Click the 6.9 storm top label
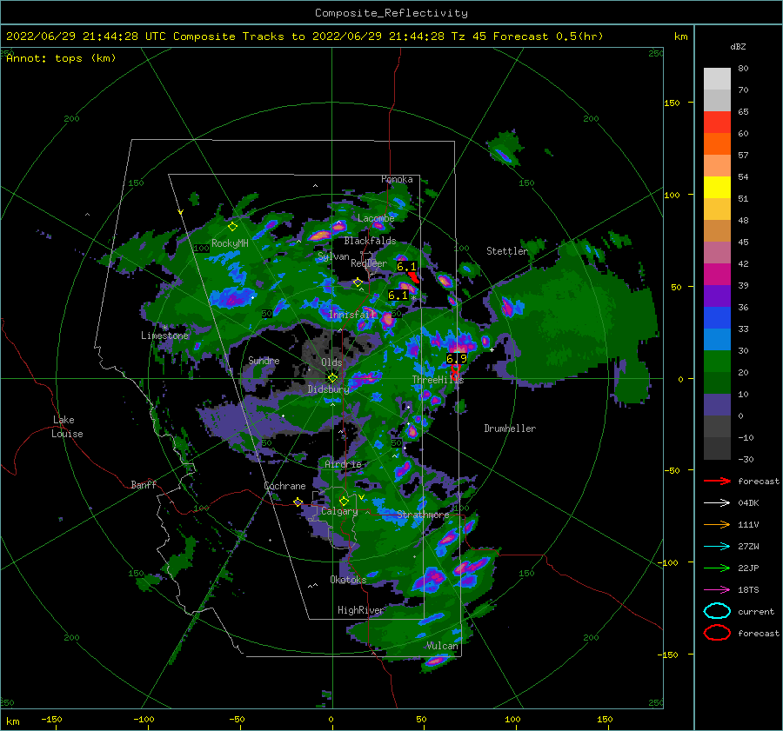Image resolution: width=783 pixels, height=731 pixels. point(457,359)
